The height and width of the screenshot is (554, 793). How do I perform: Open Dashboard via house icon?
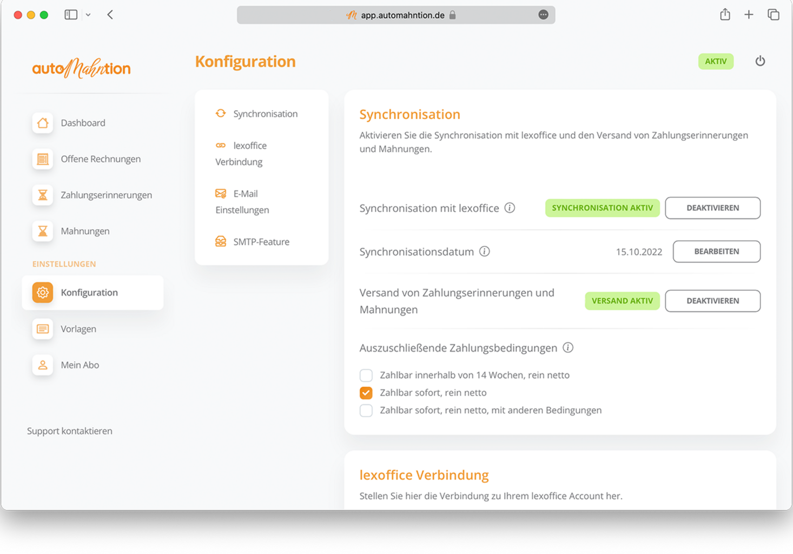click(43, 123)
